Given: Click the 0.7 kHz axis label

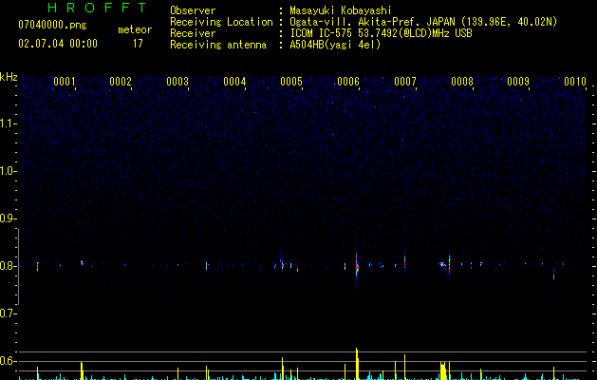Looking at the screenshot, I should coord(9,313).
